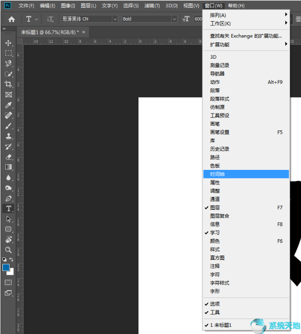Select the History Brush tool
This screenshot has width=301, height=334.
coord(8,146)
